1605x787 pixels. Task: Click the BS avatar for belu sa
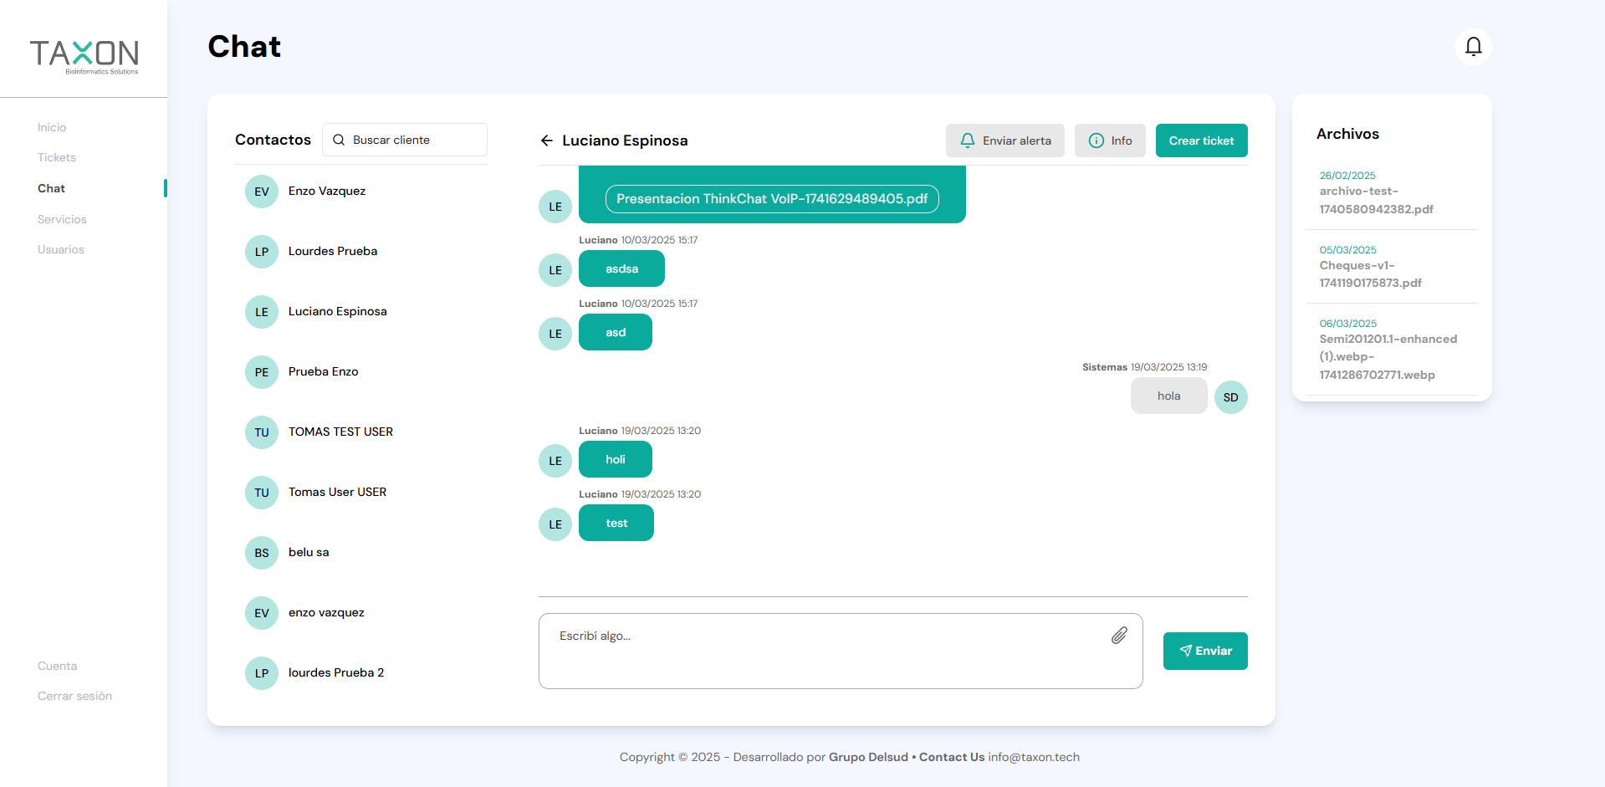(261, 553)
